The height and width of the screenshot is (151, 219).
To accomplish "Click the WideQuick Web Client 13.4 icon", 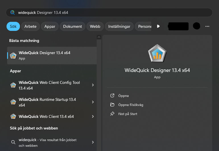I will click(13, 116).
